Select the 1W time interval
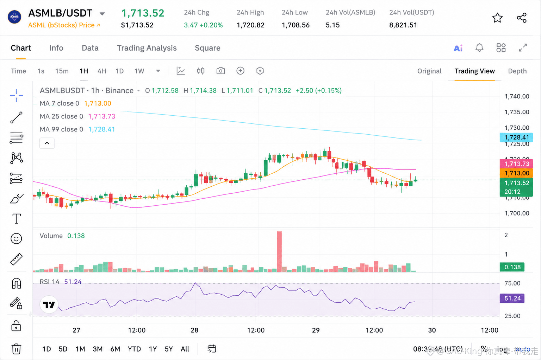This screenshot has height=360, width=541. (139, 71)
